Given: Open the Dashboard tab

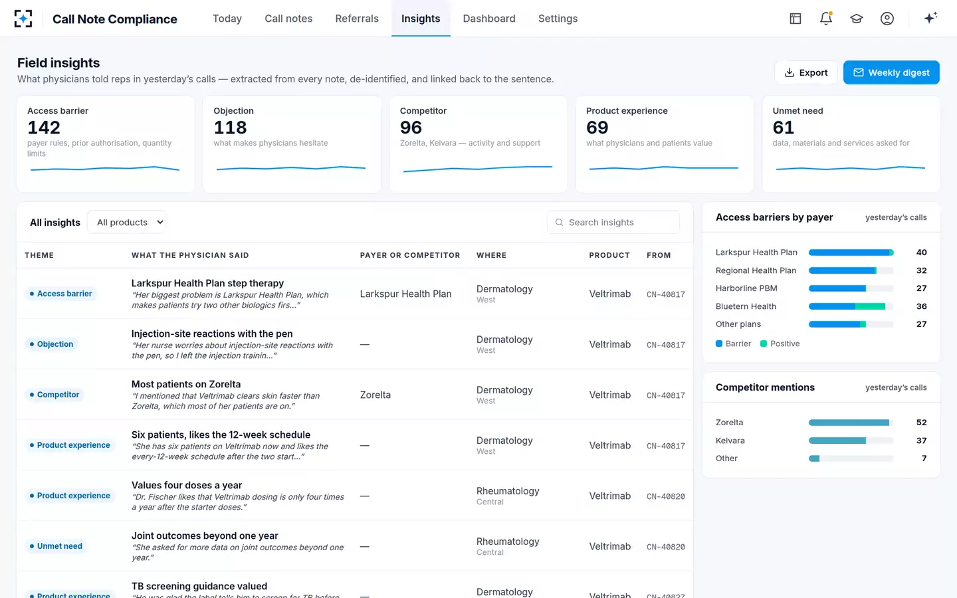Looking at the screenshot, I should pyautogui.click(x=489, y=19).
